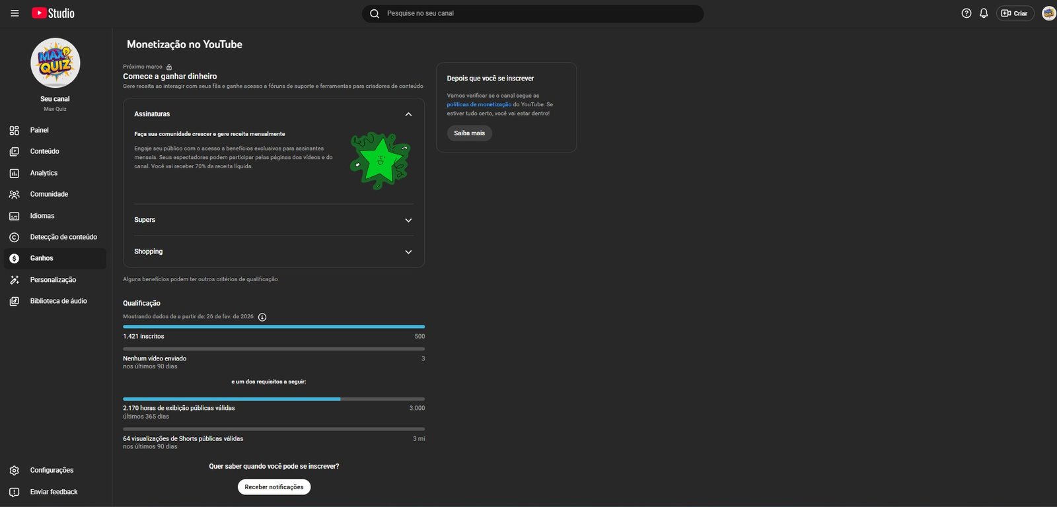Open Configurações in the sidebar
This screenshot has height=507, width=1057.
[52, 470]
